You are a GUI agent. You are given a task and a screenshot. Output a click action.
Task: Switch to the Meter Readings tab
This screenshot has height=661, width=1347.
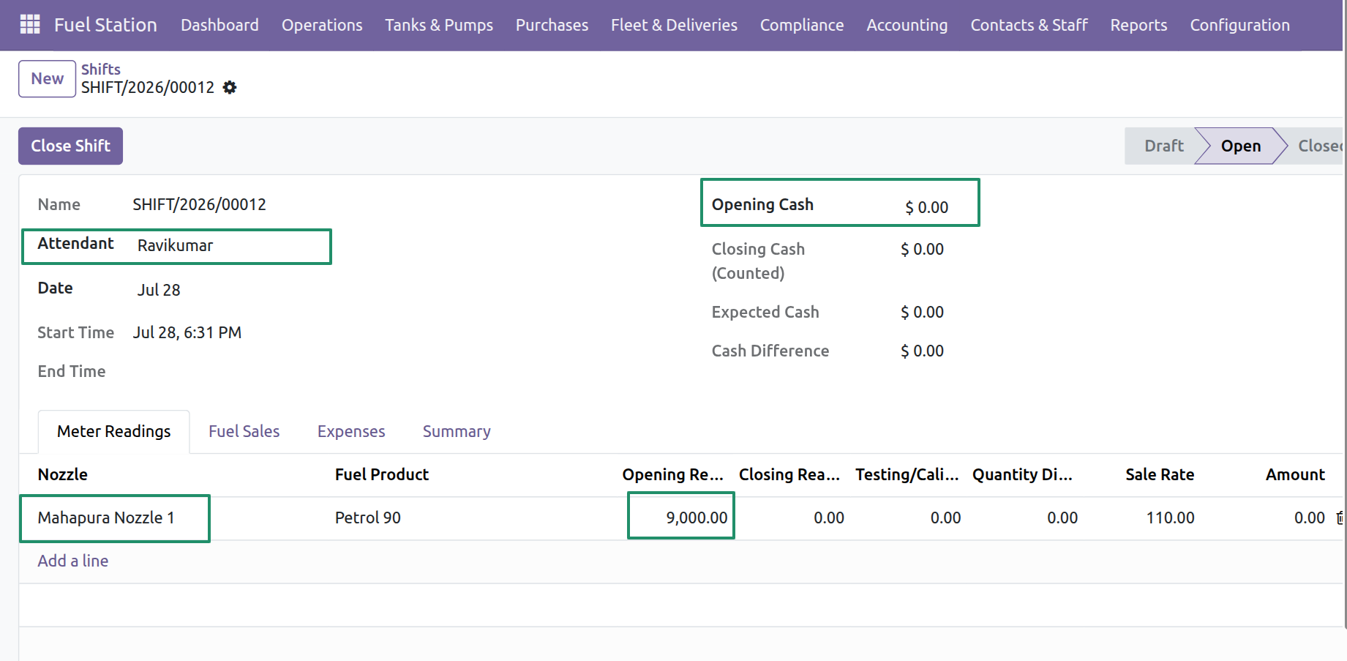coord(113,432)
